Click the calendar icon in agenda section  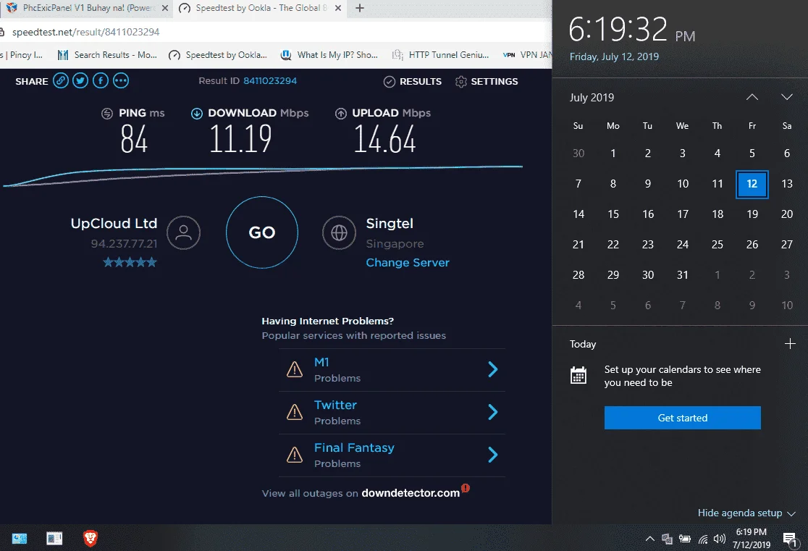578,375
